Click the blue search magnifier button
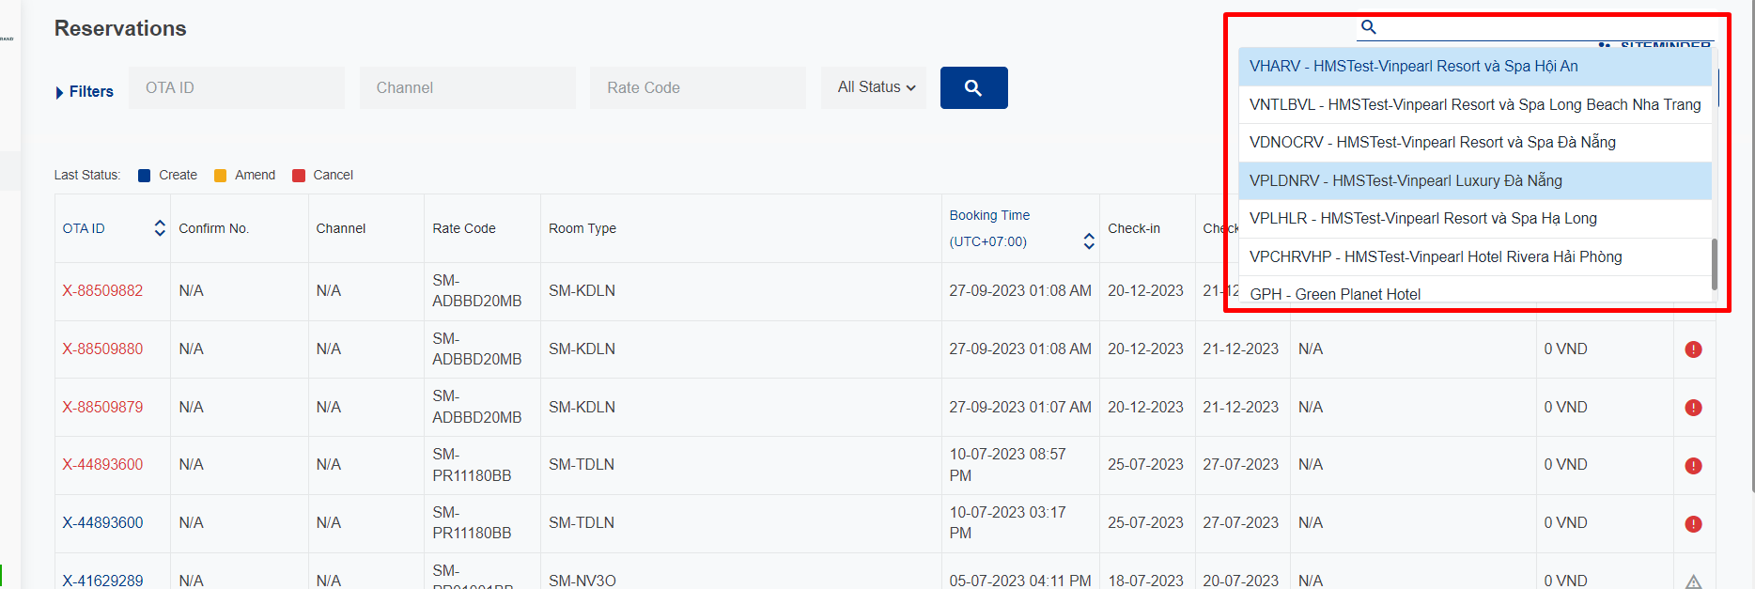Screen dimensions: 1755x589 [x=973, y=87]
